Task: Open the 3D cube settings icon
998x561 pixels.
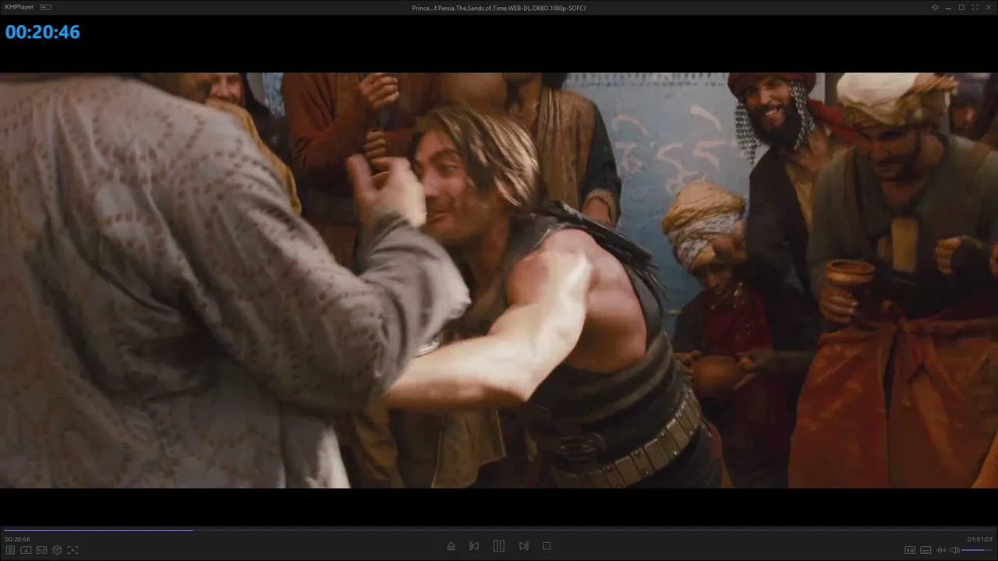Action: coord(57,550)
